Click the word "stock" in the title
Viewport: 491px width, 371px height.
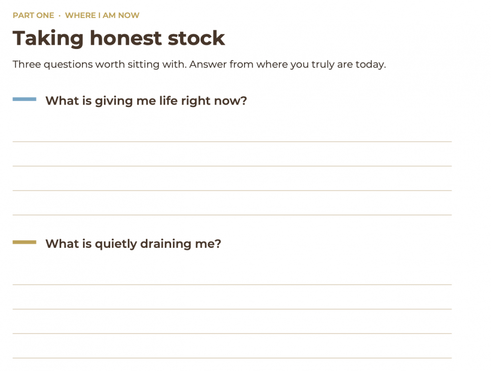[x=196, y=38]
